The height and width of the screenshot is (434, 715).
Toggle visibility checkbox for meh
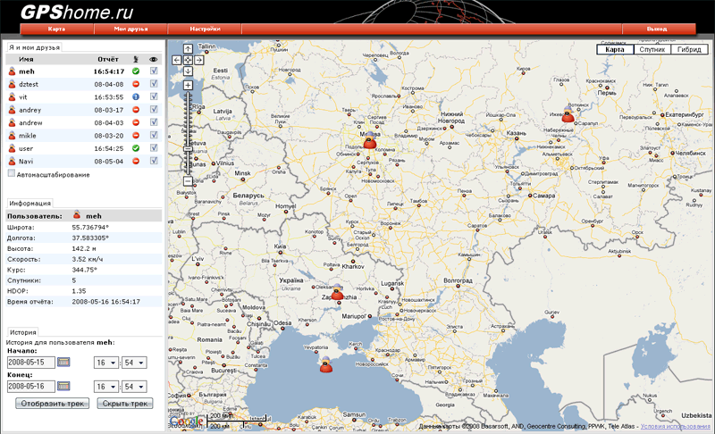154,71
